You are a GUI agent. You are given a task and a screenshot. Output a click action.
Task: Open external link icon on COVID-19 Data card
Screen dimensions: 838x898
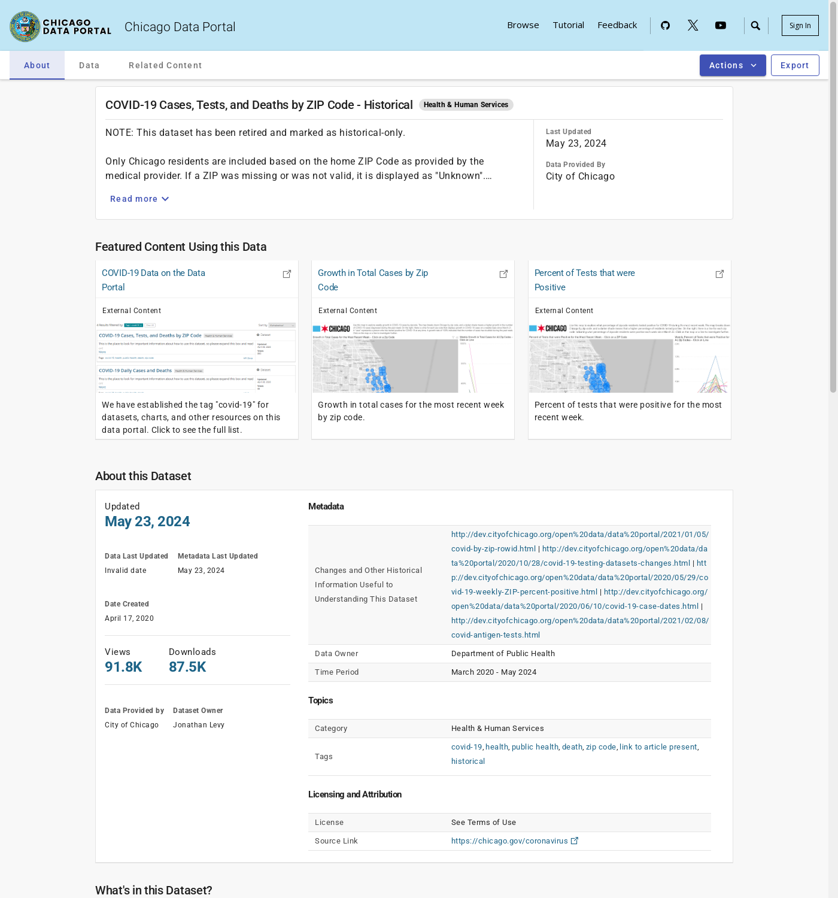click(x=287, y=274)
